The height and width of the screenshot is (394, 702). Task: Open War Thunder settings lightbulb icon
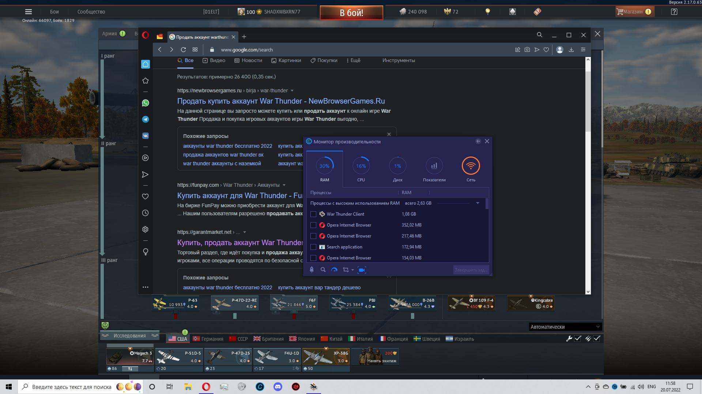488,12
